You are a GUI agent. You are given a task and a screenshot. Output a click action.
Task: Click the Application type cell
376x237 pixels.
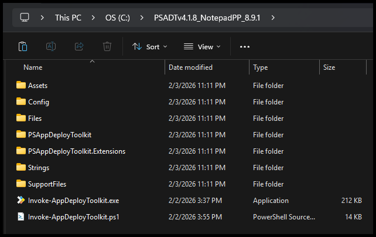pos(271,201)
